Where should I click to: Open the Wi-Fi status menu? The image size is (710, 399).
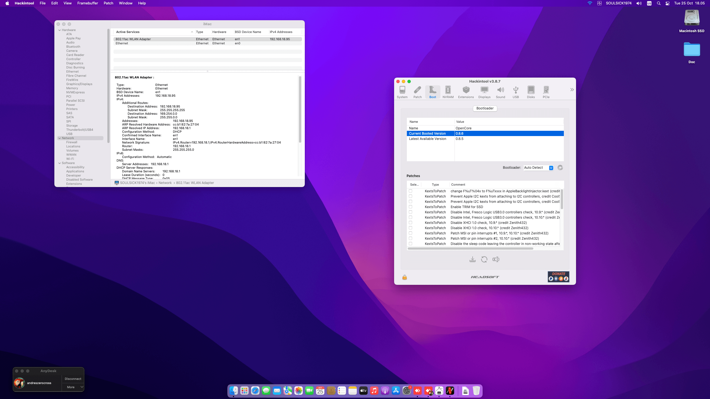pyautogui.click(x=590, y=3)
